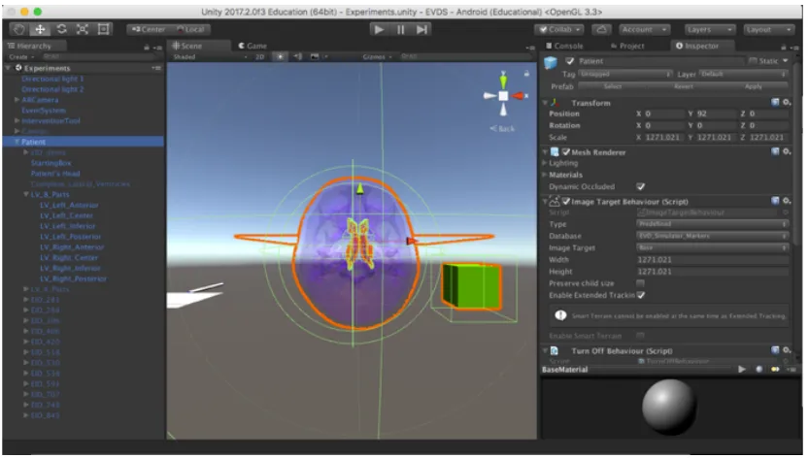Switch to the Game tab

pyautogui.click(x=252, y=46)
